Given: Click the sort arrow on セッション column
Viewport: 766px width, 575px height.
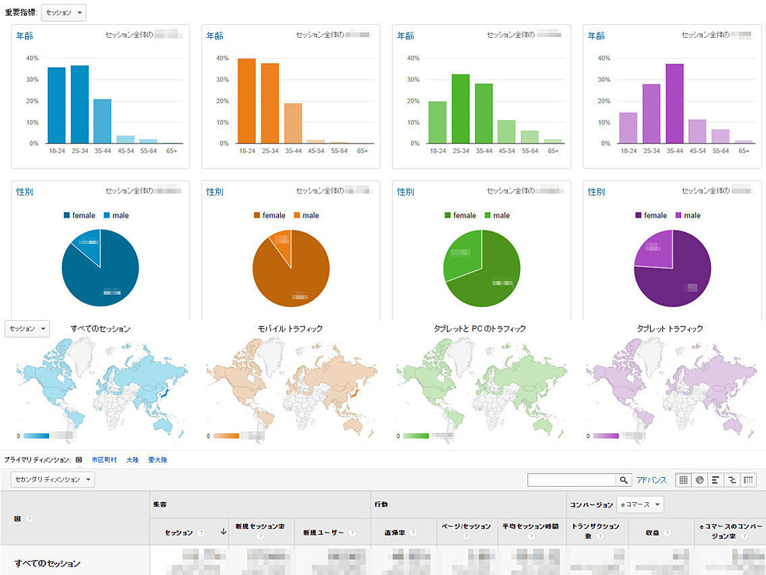Looking at the screenshot, I should tap(223, 532).
